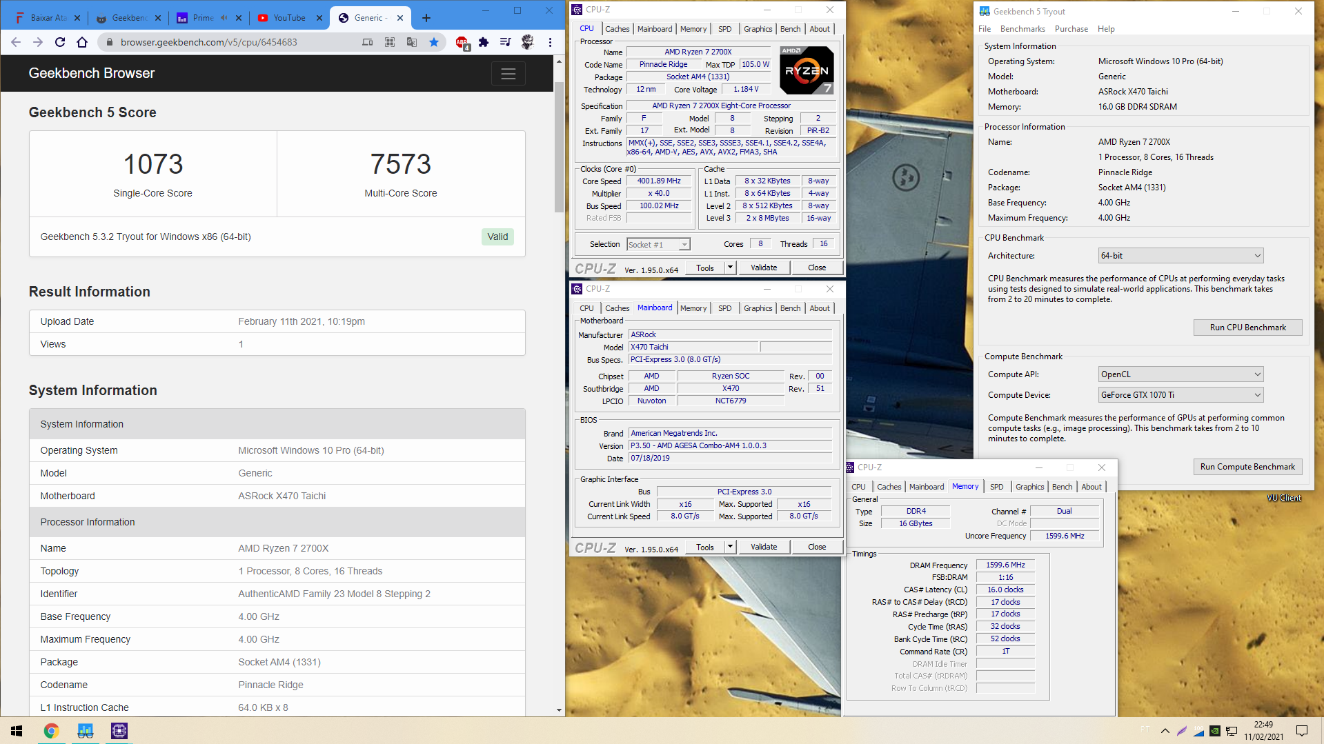
Task: Switch to the YouTube browser tab
Action: (x=289, y=18)
